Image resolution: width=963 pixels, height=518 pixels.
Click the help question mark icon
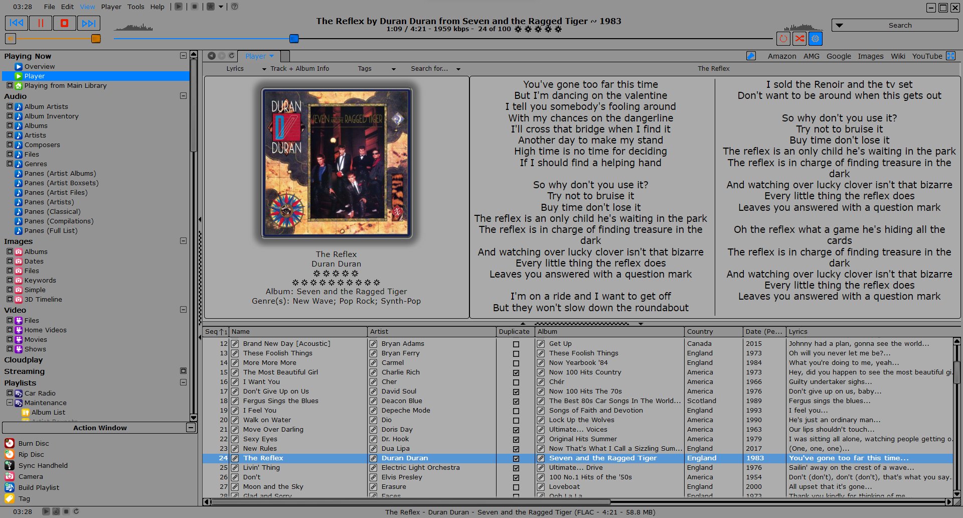click(x=234, y=7)
